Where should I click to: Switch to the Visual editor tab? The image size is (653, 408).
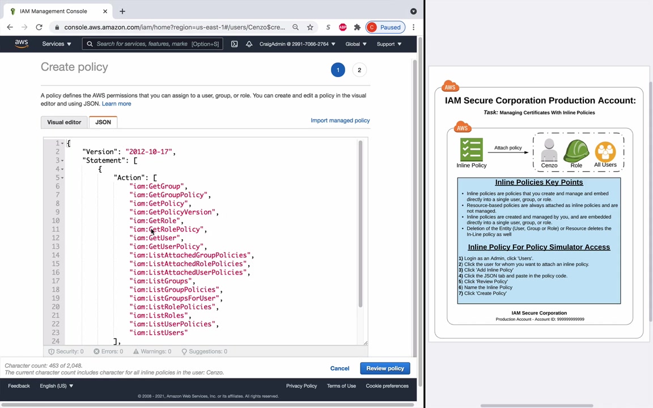point(64,122)
